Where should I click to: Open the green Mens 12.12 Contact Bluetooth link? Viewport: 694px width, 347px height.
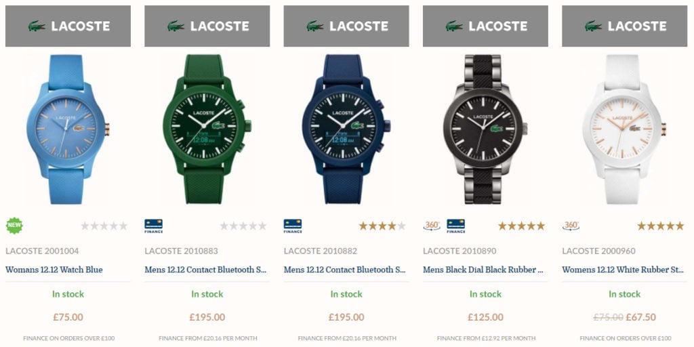point(206,270)
